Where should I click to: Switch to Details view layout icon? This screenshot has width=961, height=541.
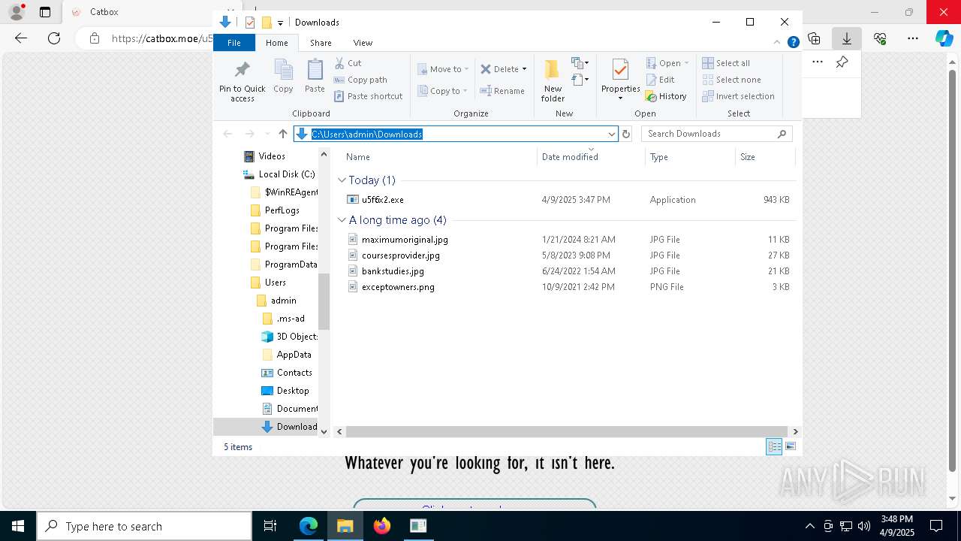[x=774, y=446]
